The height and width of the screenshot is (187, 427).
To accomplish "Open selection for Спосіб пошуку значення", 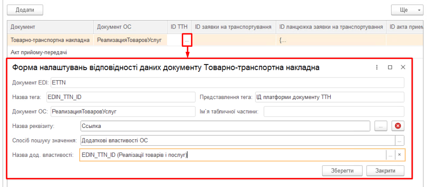I will pyautogui.click(x=399, y=140).
